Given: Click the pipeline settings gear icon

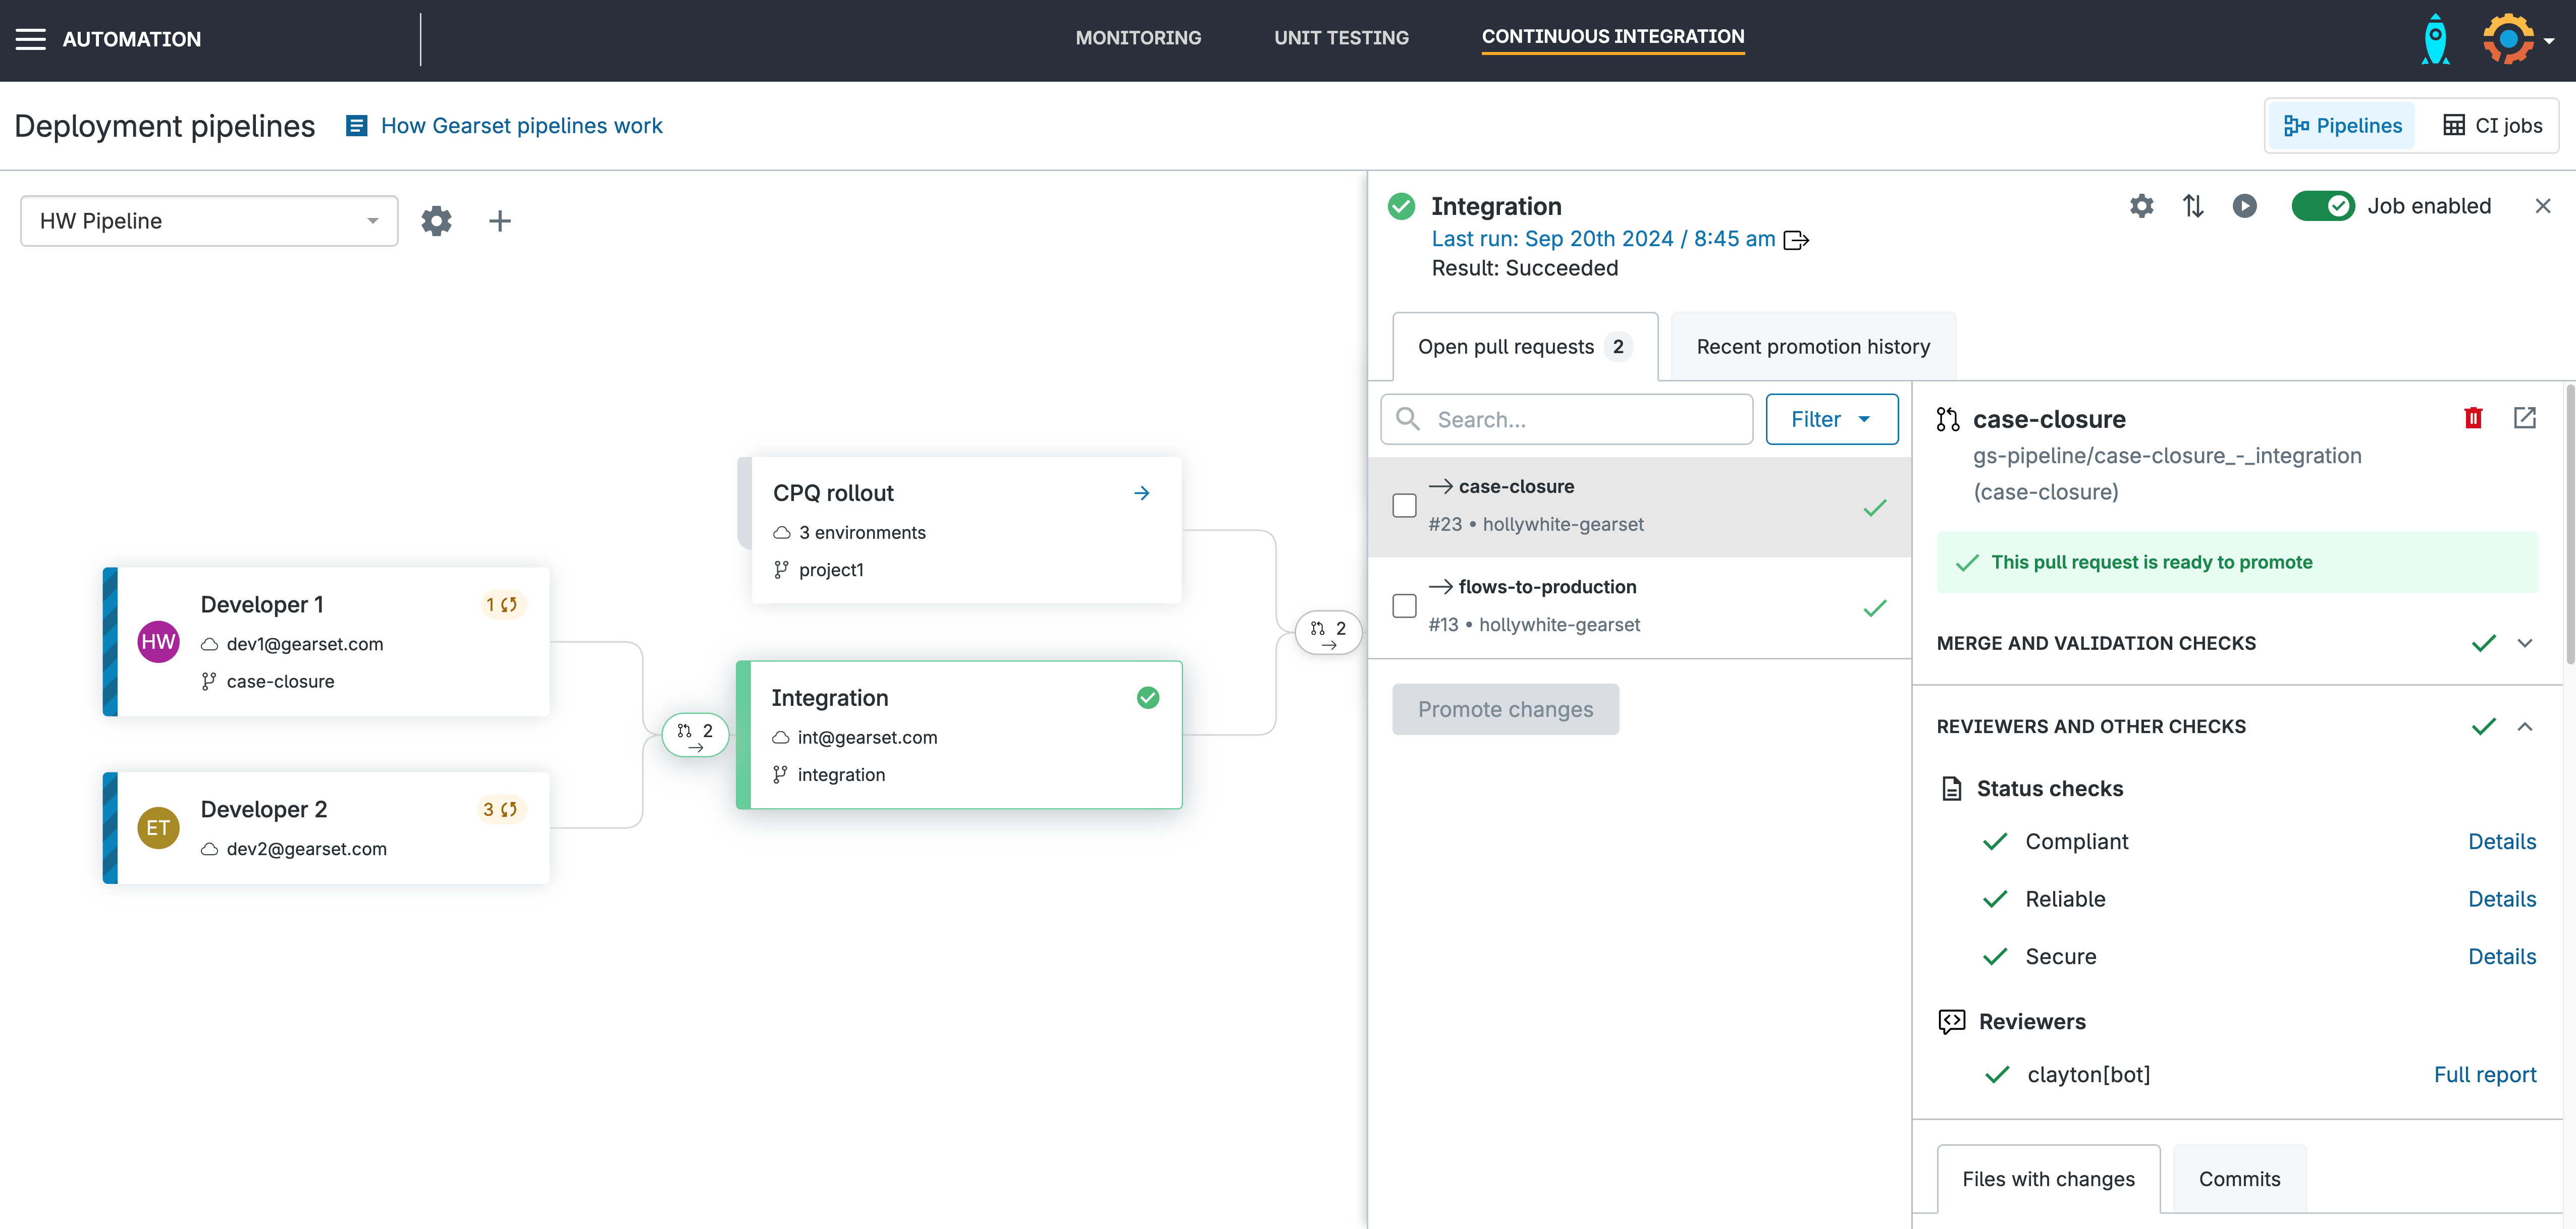Looking at the screenshot, I should pyautogui.click(x=436, y=221).
